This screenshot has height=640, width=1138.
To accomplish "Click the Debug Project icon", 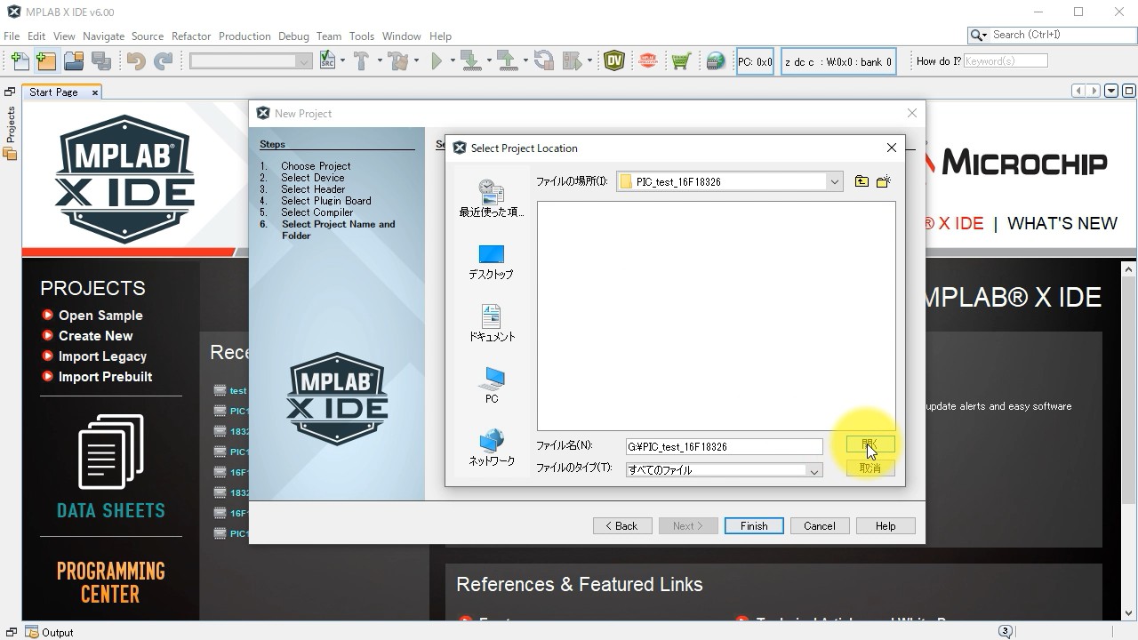I will pos(573,61).
